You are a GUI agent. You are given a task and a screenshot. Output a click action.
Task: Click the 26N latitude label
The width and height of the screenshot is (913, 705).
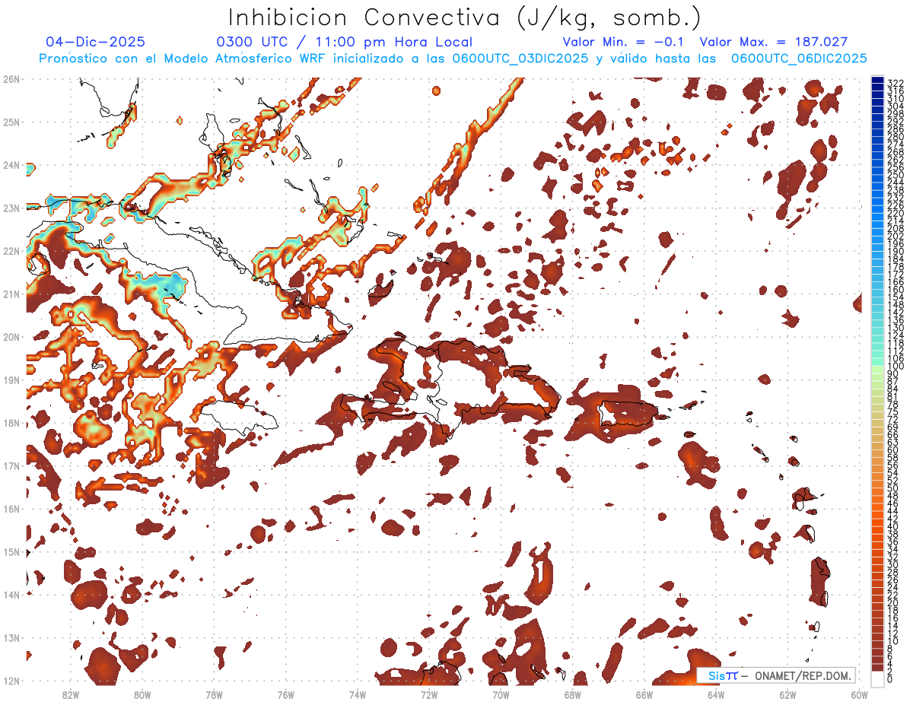tap(11, 79)
